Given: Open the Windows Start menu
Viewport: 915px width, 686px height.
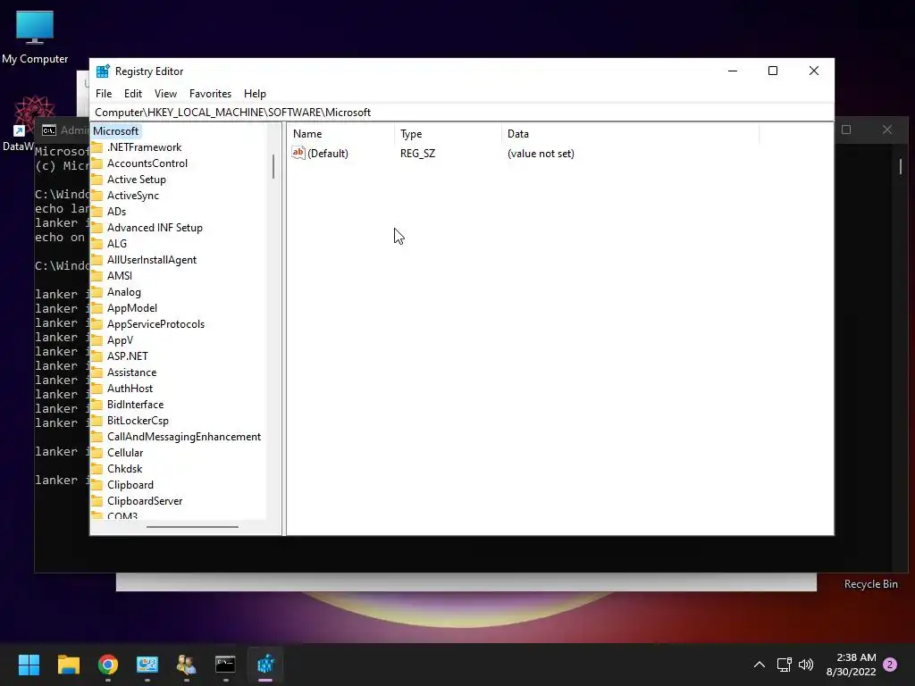Looking at the screenshot, I should [x=29, y=665].
